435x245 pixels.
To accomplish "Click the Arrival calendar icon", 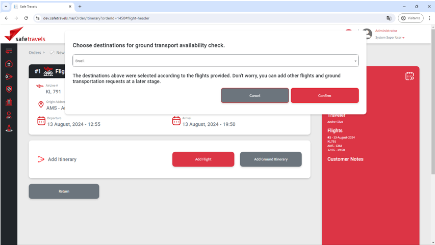I will [176, 121].
